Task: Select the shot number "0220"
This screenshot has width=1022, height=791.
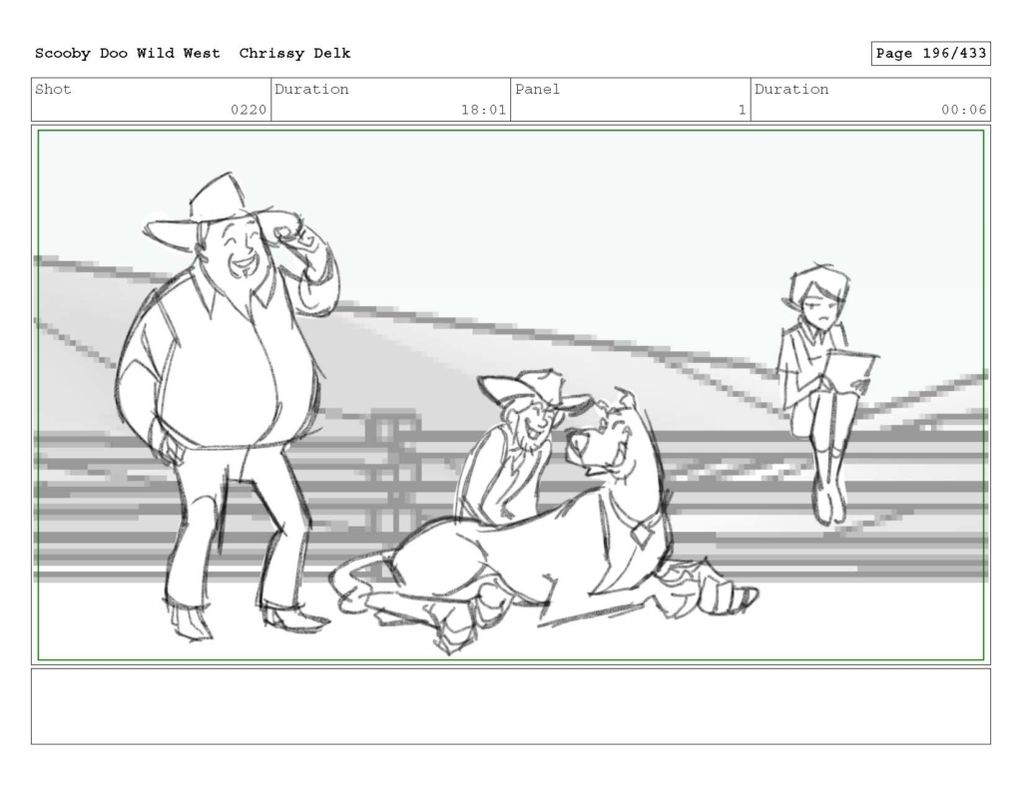Action: coord(249,110)
